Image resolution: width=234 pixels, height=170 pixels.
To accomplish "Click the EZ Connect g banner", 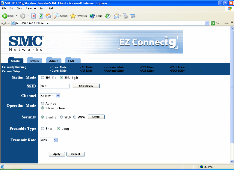I will click(148, 43).
